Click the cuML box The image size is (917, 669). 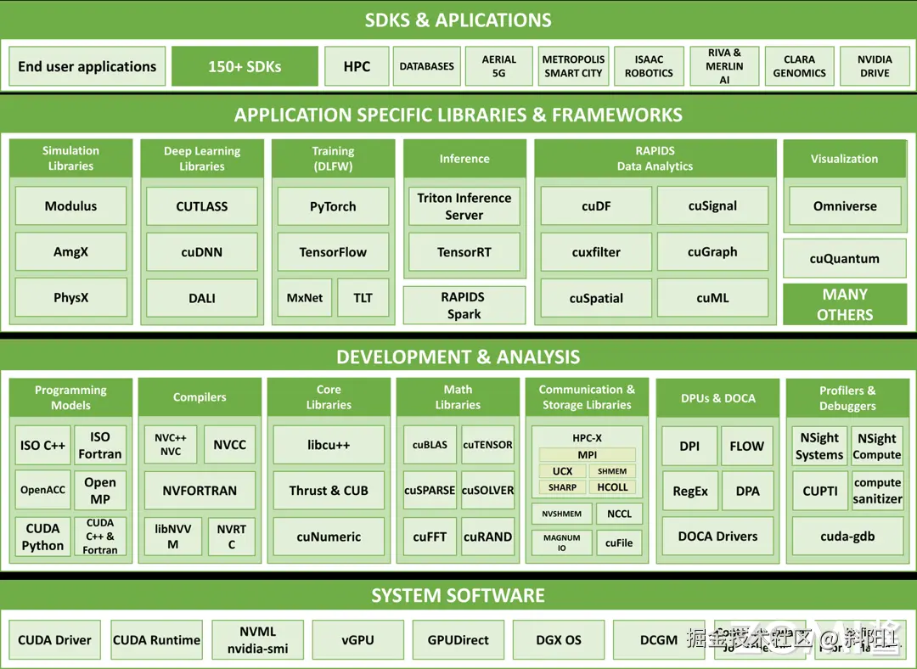coord(712,298)
